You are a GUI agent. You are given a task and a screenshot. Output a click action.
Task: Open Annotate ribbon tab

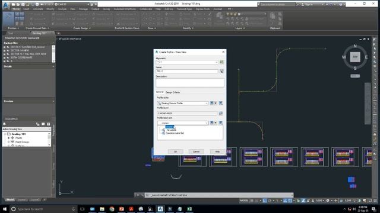(x=38, y=9)
